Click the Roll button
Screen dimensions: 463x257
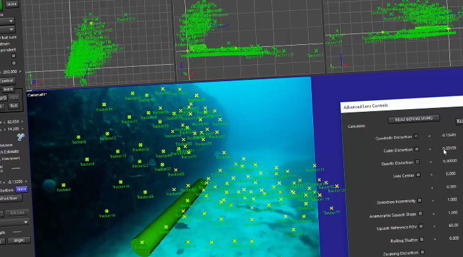(14, 106)
